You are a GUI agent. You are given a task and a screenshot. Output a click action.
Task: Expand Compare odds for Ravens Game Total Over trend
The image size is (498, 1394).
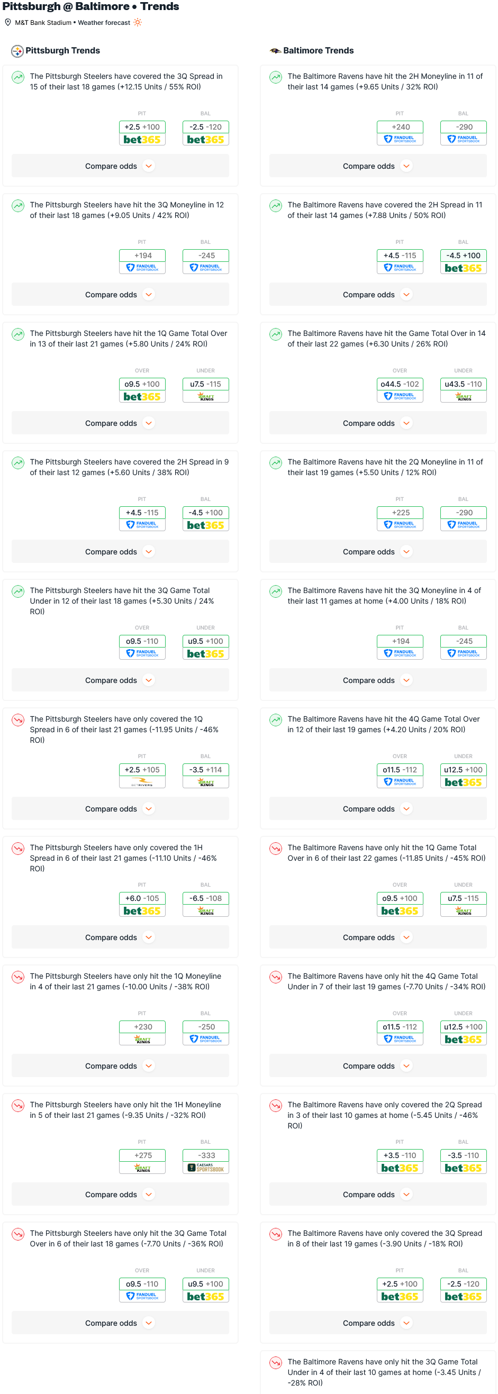pos(378,423)
